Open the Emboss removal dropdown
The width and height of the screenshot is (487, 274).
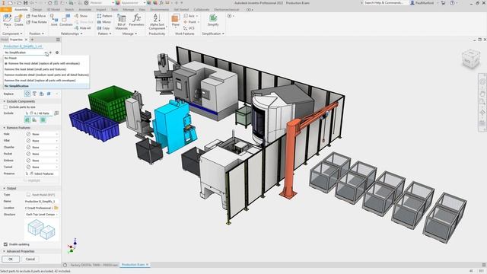coord(42,161)
